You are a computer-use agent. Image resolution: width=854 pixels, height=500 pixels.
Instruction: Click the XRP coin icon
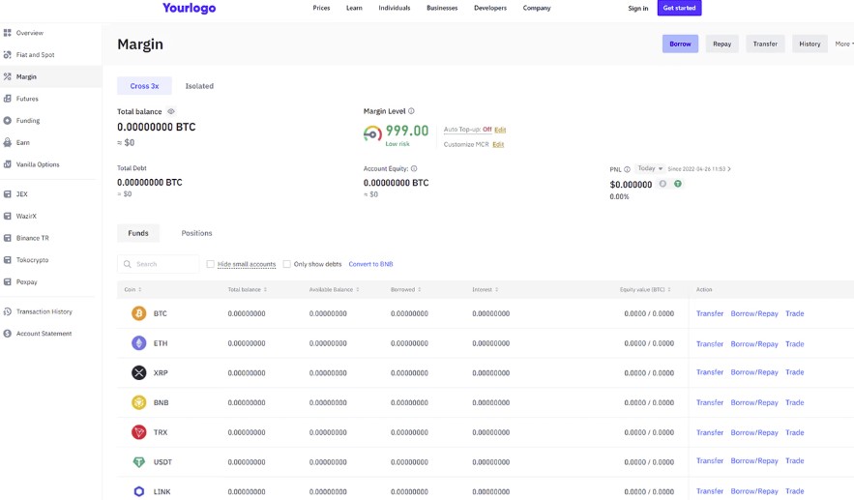[x=139, y=372]
